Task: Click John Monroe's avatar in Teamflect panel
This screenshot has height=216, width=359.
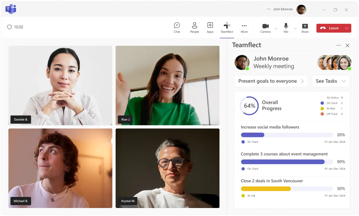Action: pyautogui.click(x=242, y=62)
